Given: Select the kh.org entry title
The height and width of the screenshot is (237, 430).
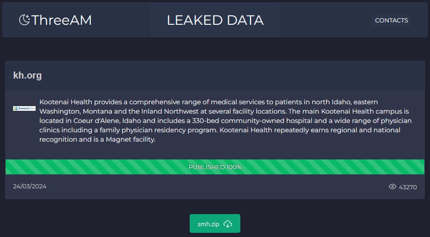Looking at the screenshot, I should [28, 75].
